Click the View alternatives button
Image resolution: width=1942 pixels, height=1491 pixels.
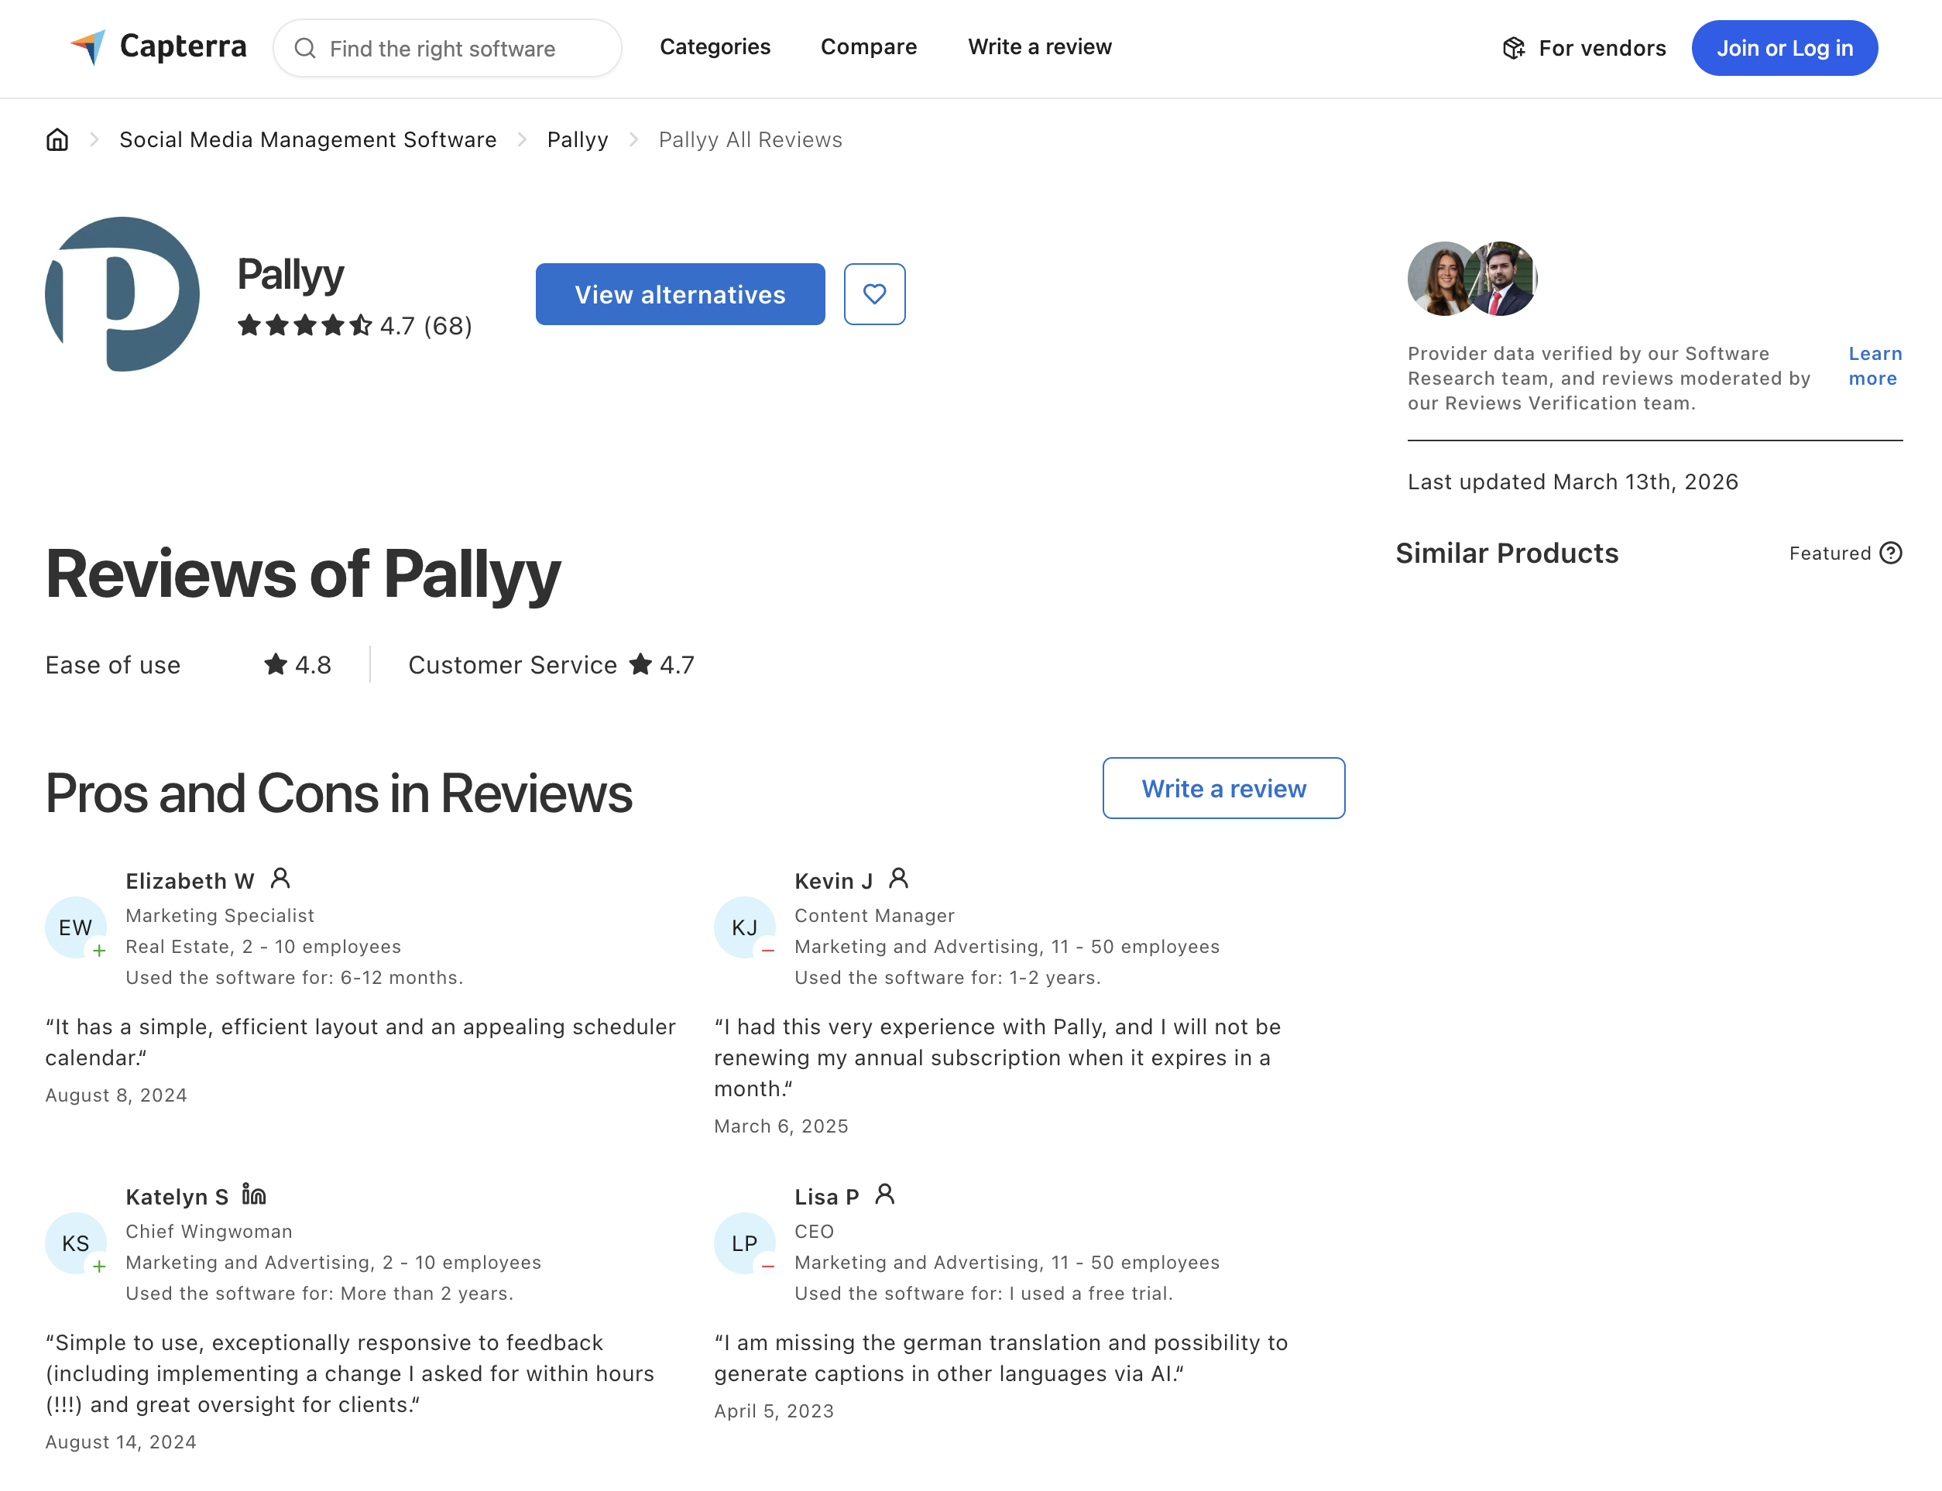679,293
